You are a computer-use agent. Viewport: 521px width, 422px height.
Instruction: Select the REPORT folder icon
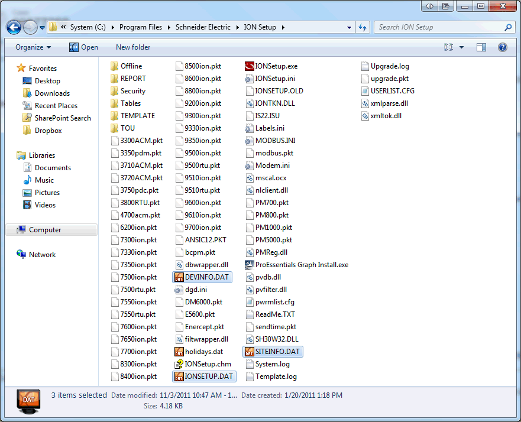114,79
